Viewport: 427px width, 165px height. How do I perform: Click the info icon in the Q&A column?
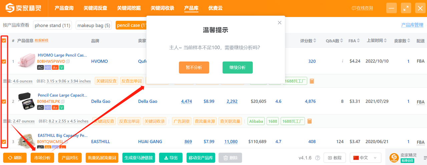click(x=342, y=61)
